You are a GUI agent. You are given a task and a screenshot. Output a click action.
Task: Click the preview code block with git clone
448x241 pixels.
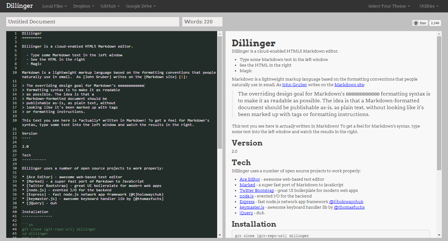[x=331, y=234]
